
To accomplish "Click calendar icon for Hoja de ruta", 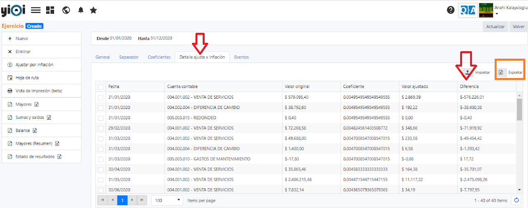I will [10, 78].
